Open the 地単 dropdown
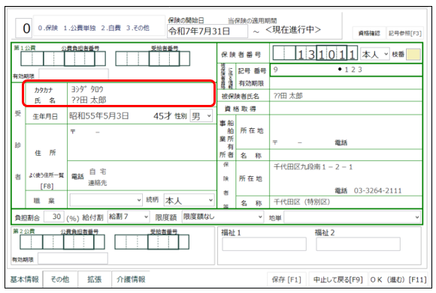 [352, 217]
